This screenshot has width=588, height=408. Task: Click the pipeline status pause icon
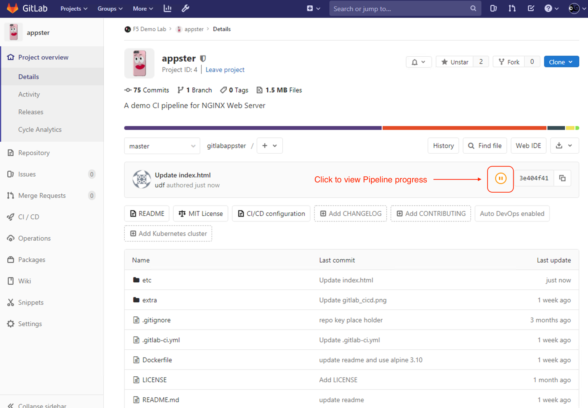click(500, 178)
